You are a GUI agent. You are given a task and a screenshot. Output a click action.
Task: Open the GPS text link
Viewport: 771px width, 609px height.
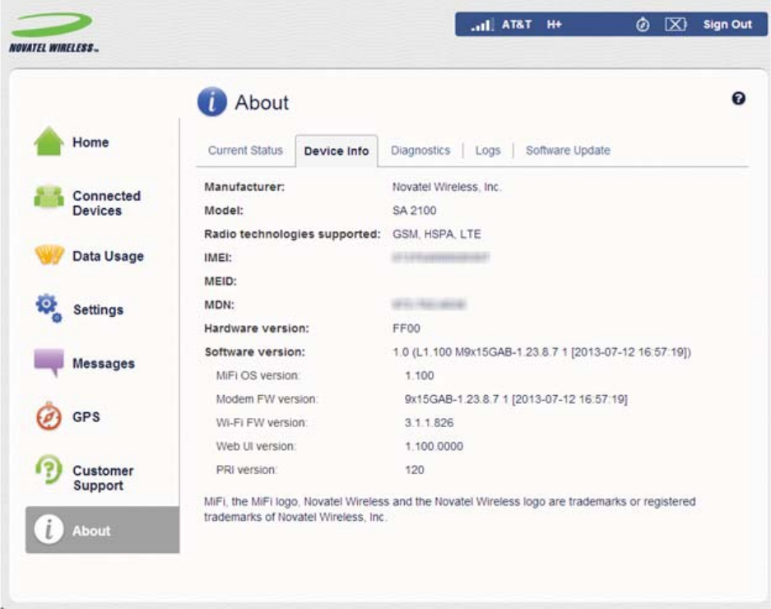coord(86,416)
